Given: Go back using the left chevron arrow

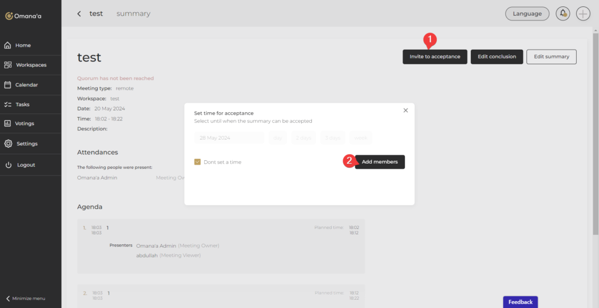Looking at the screenshot, I should pos(80,13).
